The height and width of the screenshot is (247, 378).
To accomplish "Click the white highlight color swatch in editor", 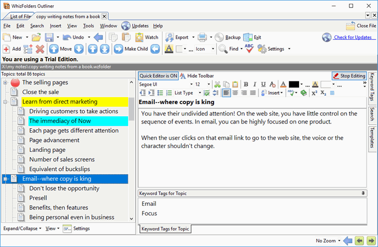I will [x=326, y=84].
